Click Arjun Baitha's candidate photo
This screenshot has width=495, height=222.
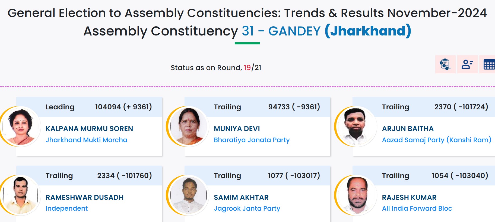[357, 126]
